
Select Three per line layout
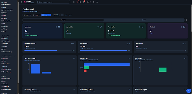(x=46, y=15)
